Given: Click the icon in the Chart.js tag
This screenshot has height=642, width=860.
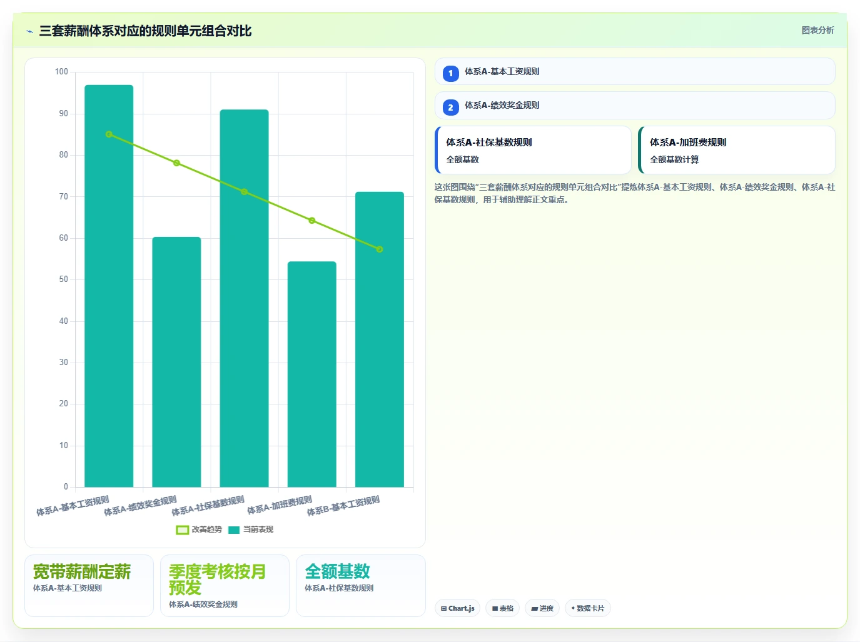Looking at the screenshot, I should (443, 608).
